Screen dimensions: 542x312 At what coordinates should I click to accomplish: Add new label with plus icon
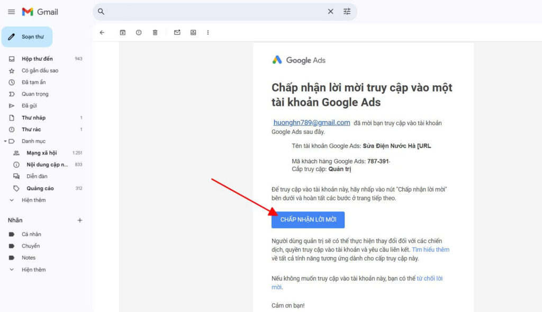80,220
